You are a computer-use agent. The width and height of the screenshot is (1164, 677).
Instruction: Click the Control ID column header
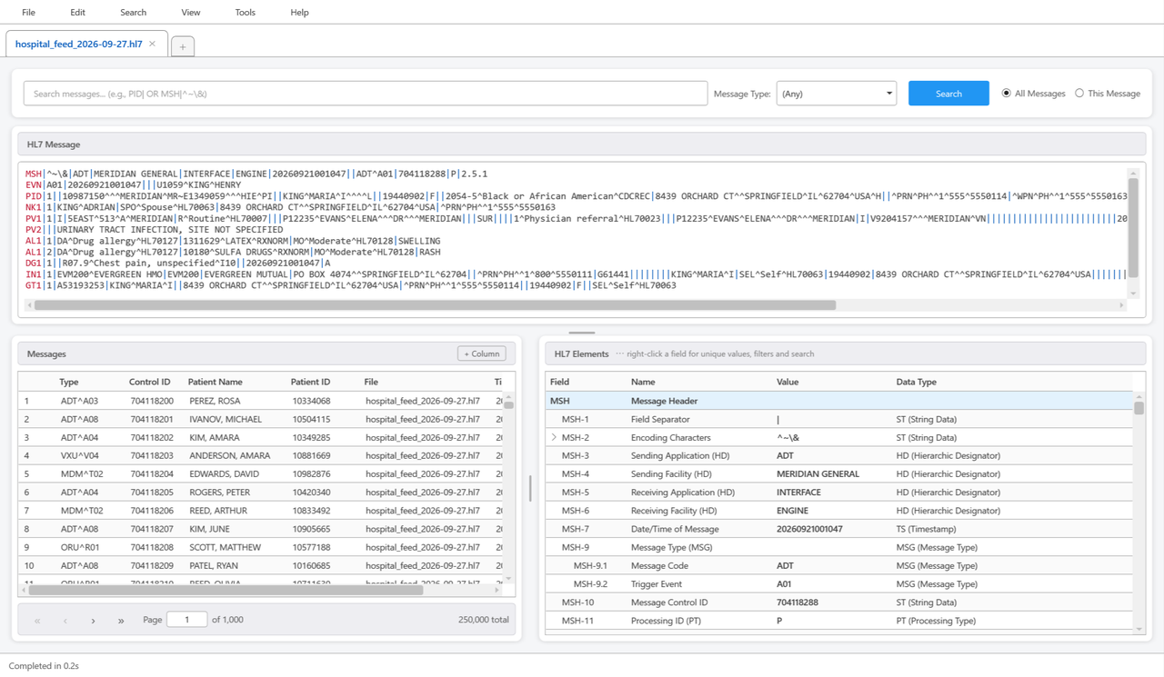click(149, 382)
